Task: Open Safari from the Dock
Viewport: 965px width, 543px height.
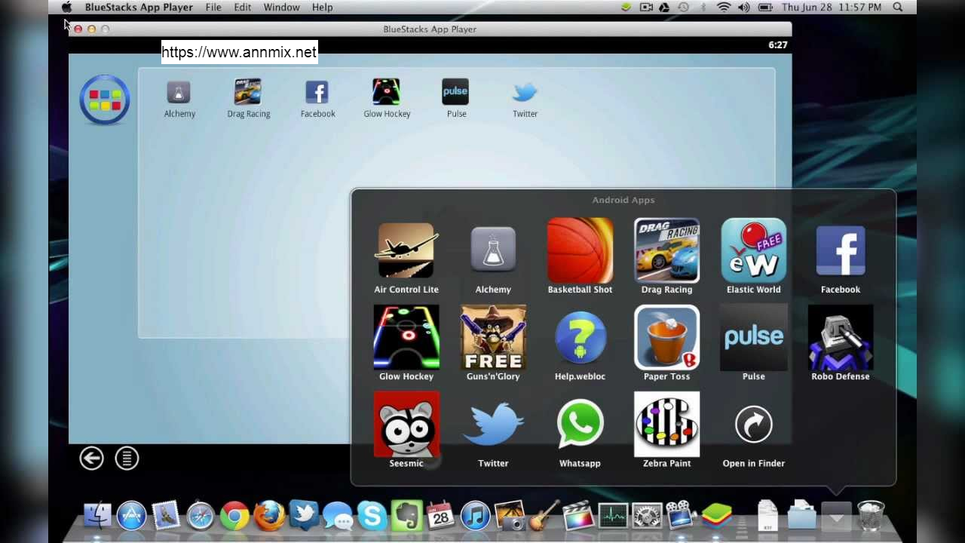Action: pos(201,516)
